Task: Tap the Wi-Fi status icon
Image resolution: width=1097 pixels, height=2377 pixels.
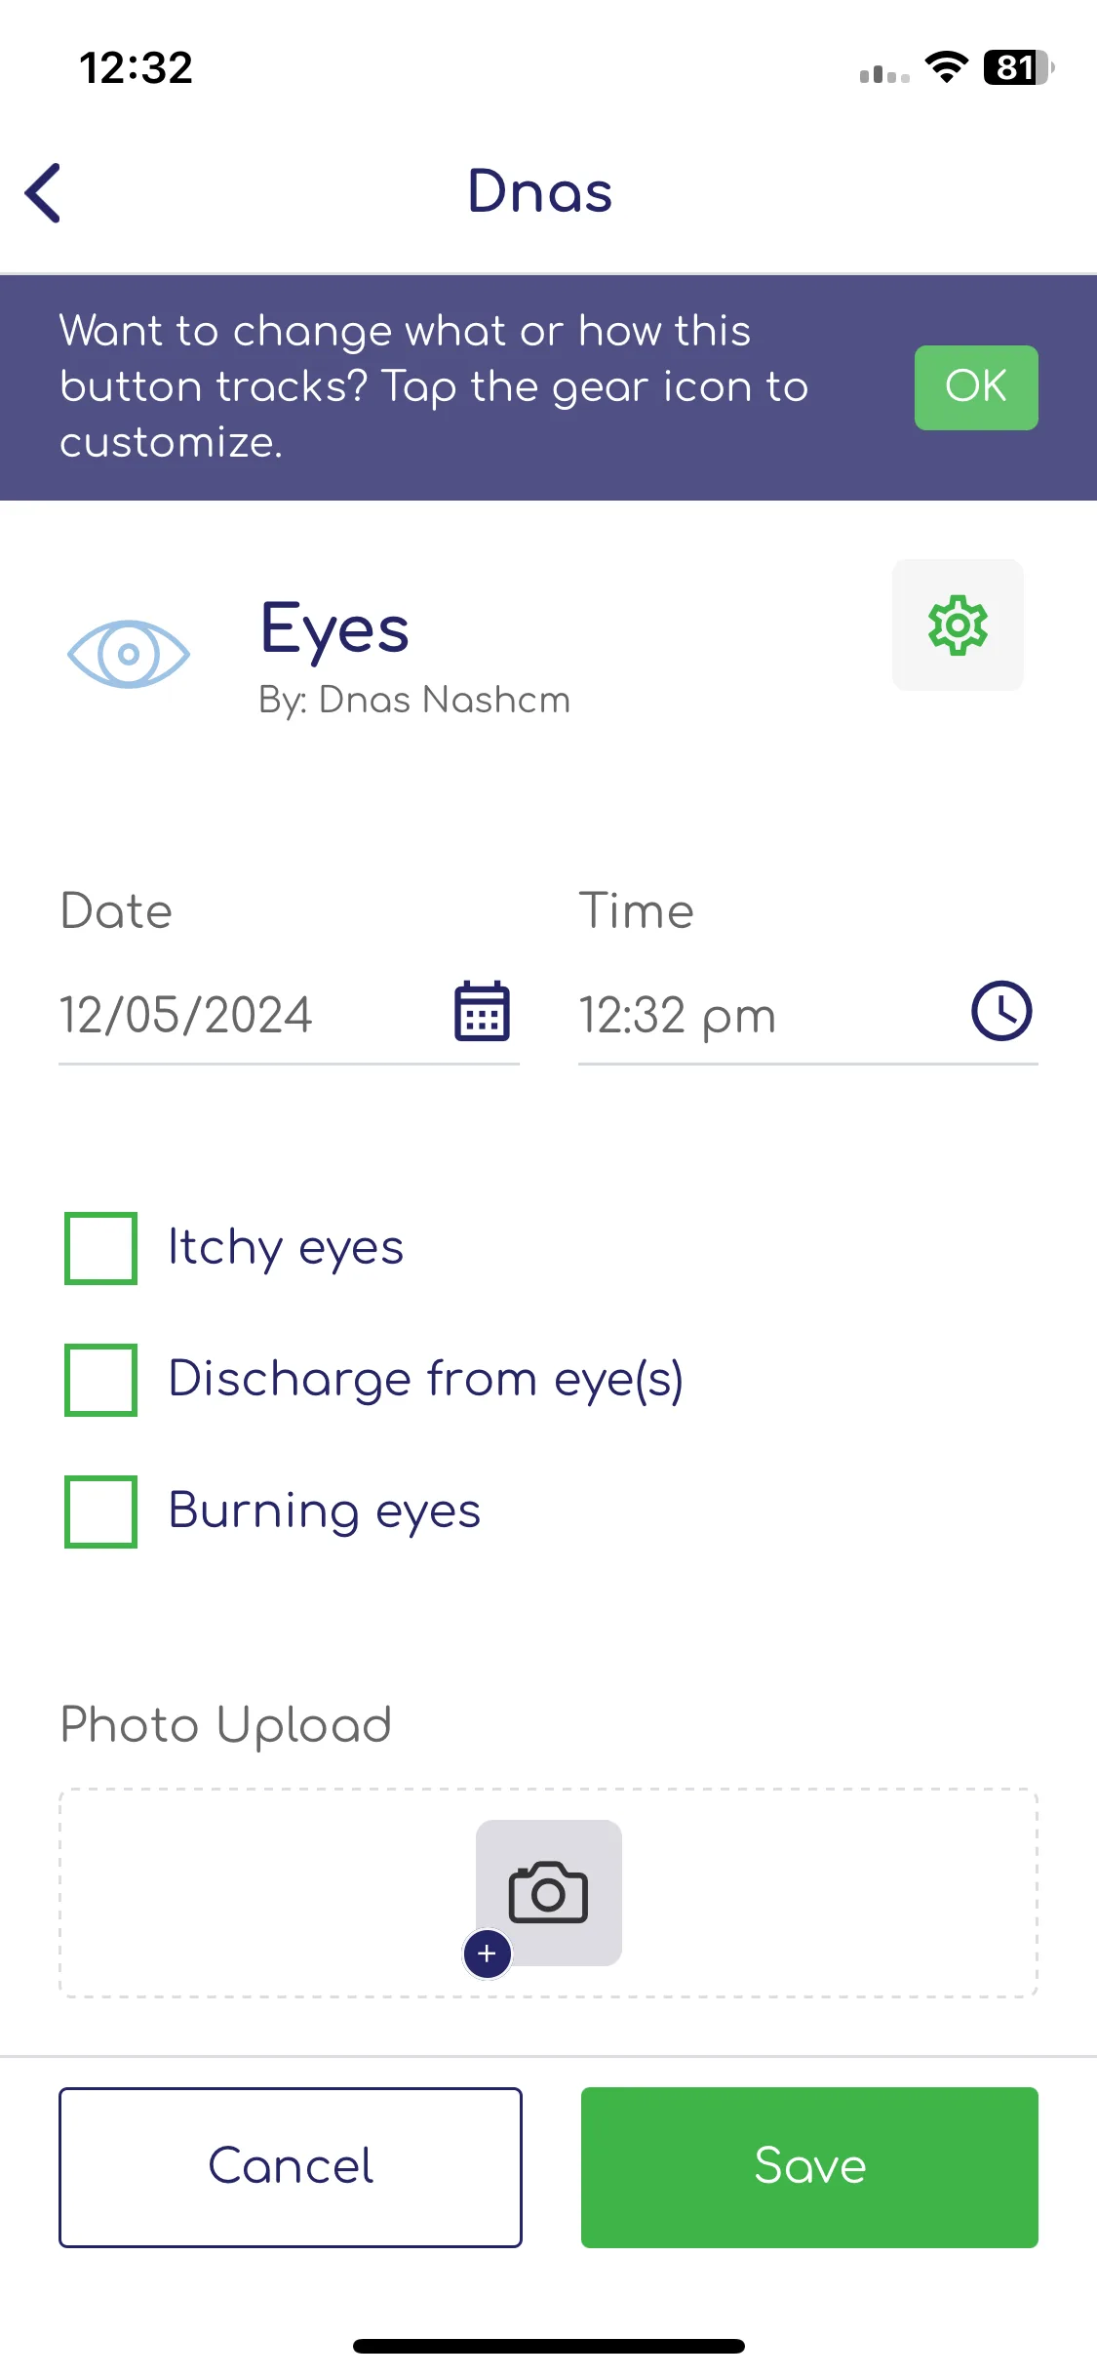Action: click(946, 67)
